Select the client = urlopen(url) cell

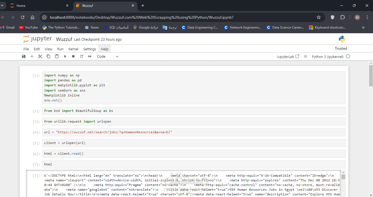pos(194,143)
